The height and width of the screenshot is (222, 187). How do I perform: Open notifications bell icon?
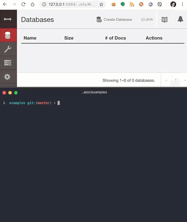pos(180,19)
